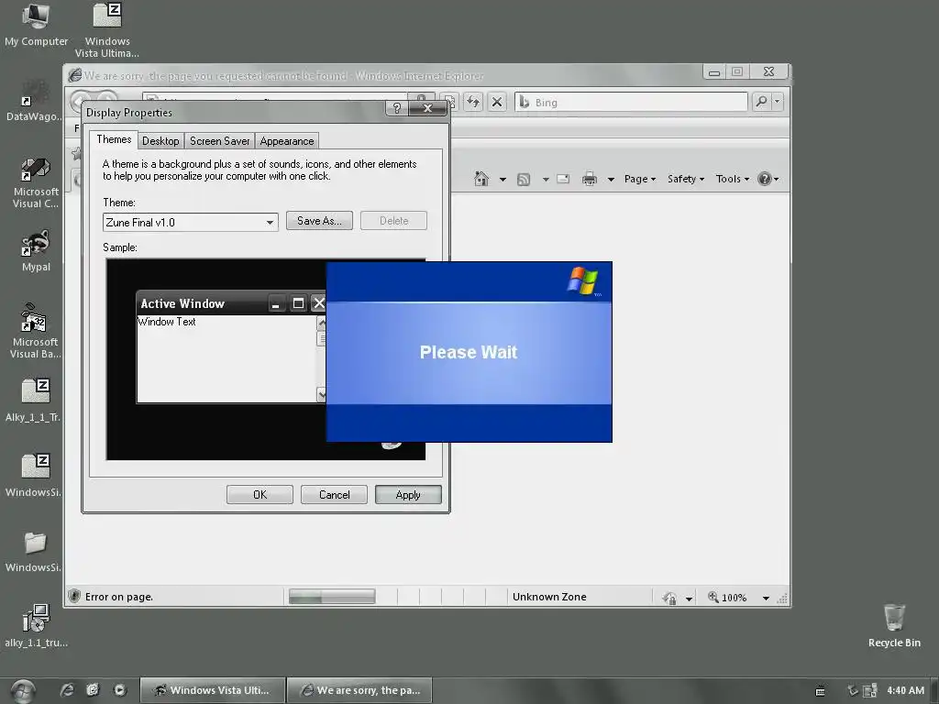The width and height of the screenshot is (939, 704).
Task: Click the network tray icon
Action: (869, 691)
